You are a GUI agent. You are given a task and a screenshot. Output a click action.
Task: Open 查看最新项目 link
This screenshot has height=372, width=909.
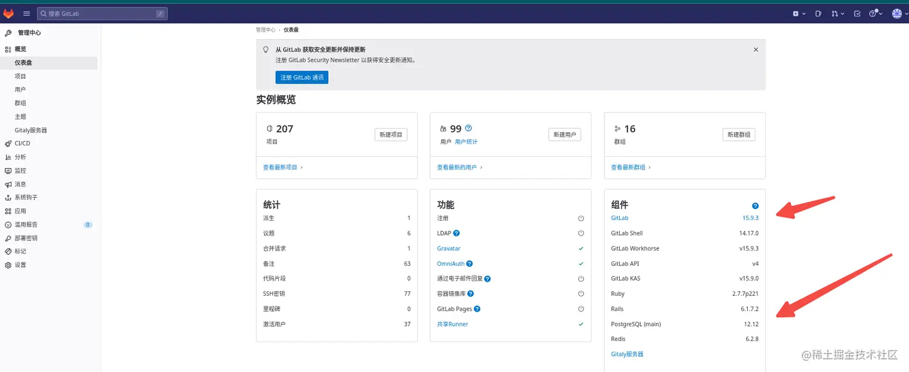click(283, 167)
